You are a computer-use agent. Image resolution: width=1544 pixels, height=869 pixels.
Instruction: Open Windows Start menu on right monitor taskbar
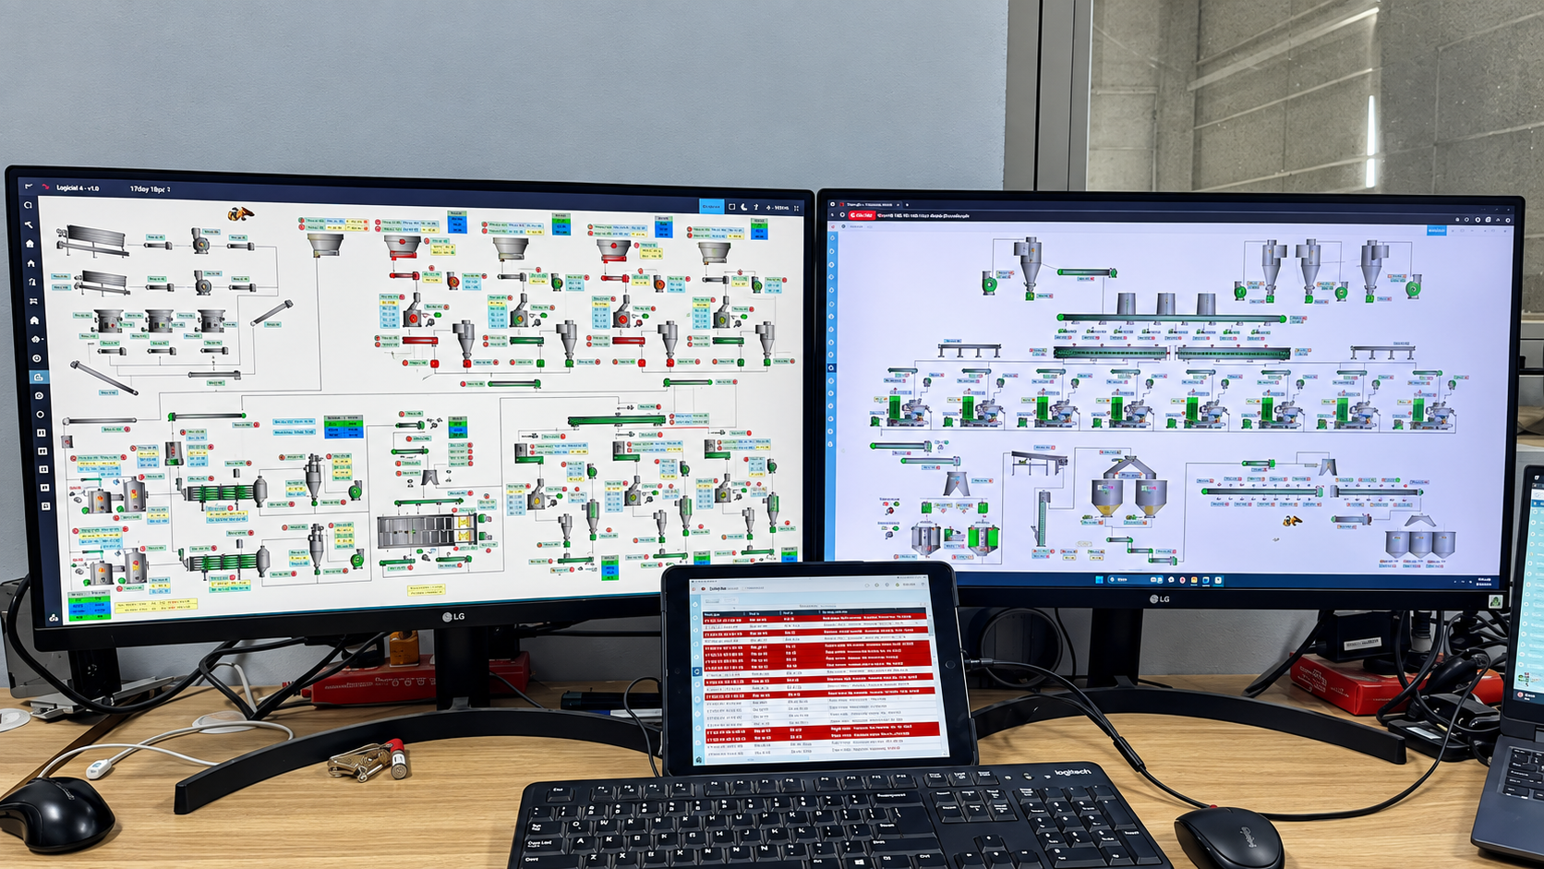pos(1099,580)
